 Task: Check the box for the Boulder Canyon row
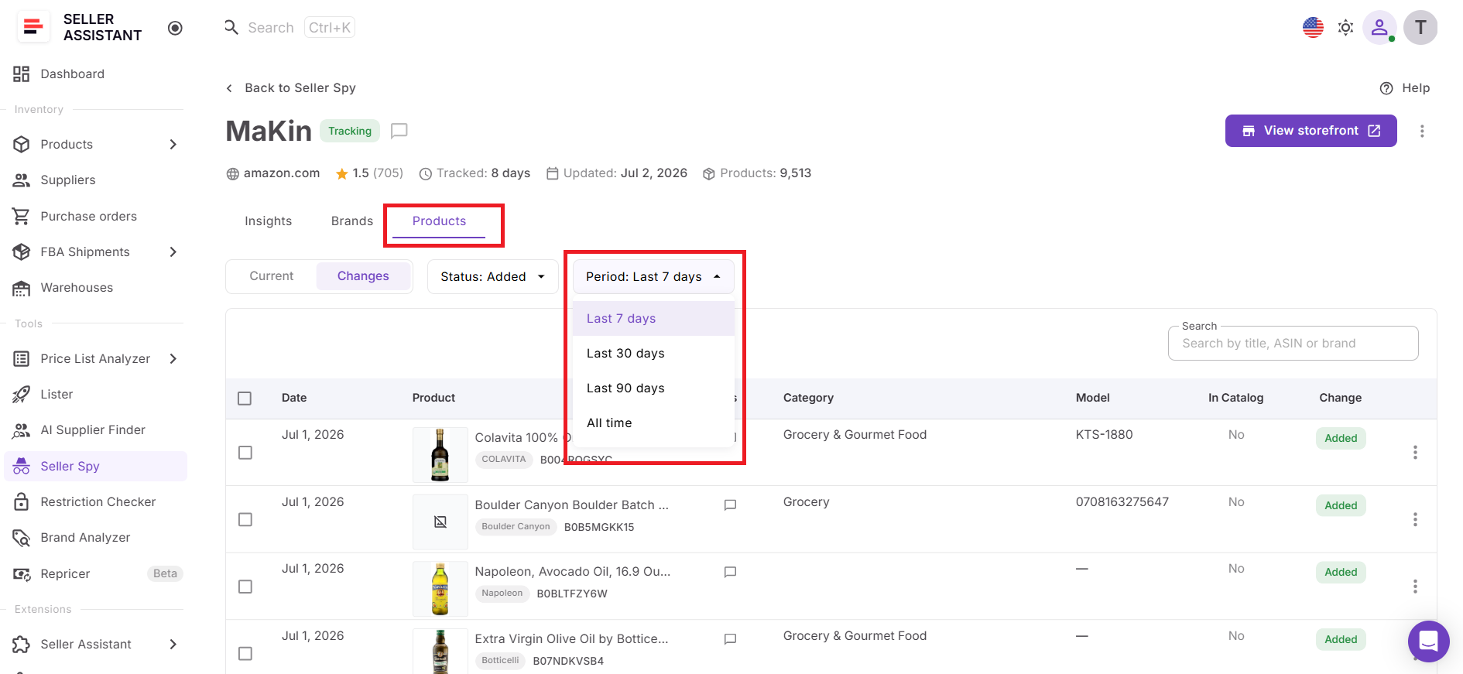click(245, 519)
